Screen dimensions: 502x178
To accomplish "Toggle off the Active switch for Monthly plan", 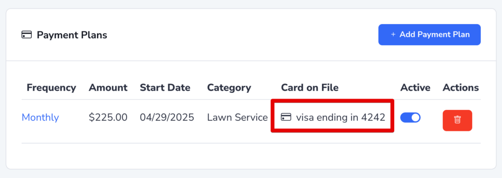I will tap(410, 118).
